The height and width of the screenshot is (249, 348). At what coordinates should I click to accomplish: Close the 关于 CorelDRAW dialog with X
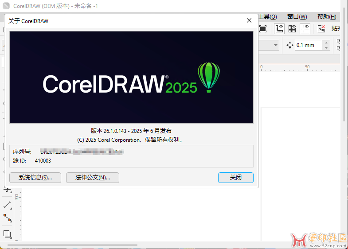(249, 21)
